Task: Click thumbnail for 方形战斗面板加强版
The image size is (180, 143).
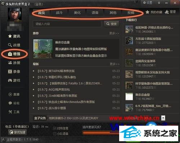Action: click(129, 41)
